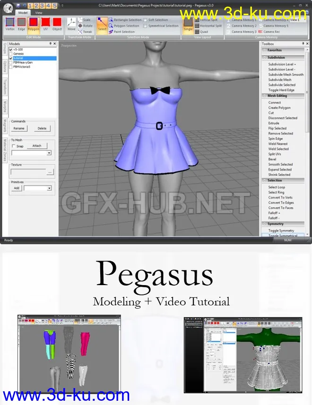Click the Texture browse ellipsis button
The width and height of the screenshot is (312, 405).
(x=50, y=172)
